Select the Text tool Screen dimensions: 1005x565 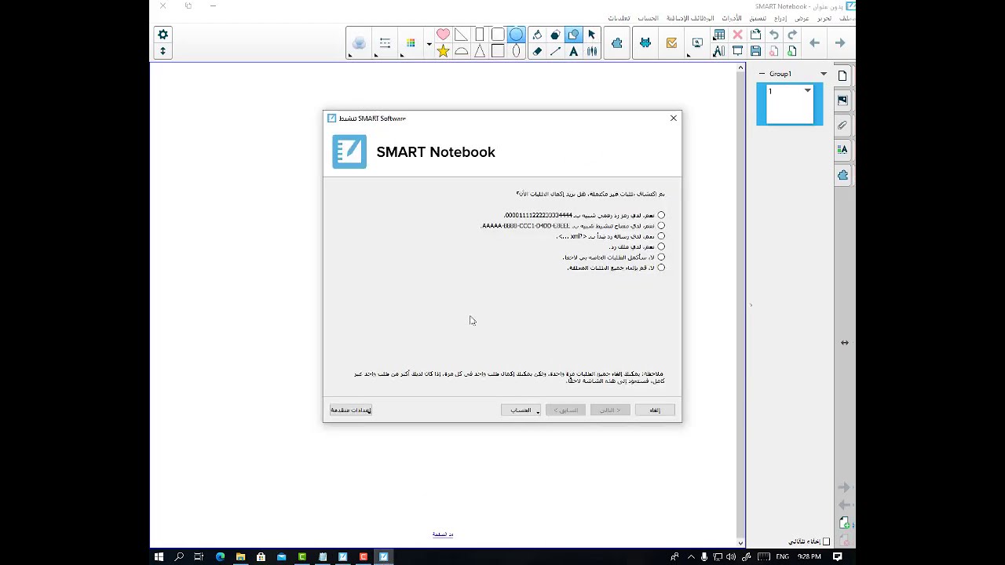(x=573, y=51)
